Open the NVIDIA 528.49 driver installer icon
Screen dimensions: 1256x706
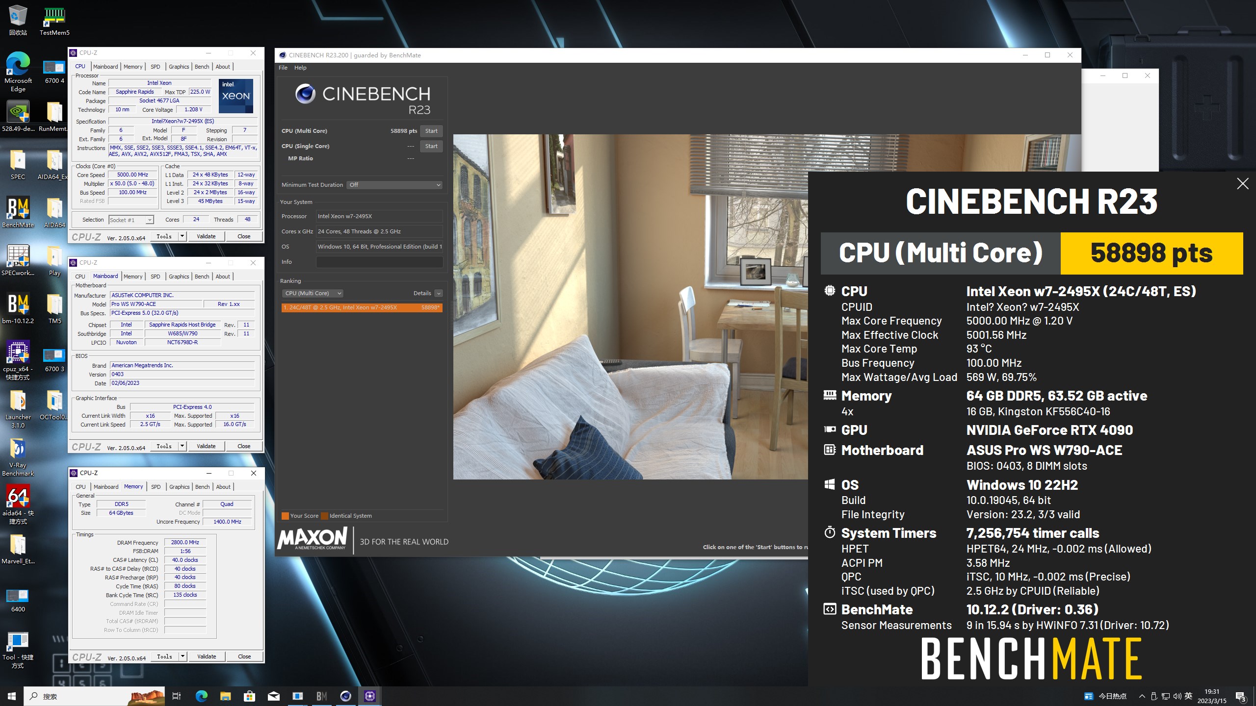coord(18,116)
